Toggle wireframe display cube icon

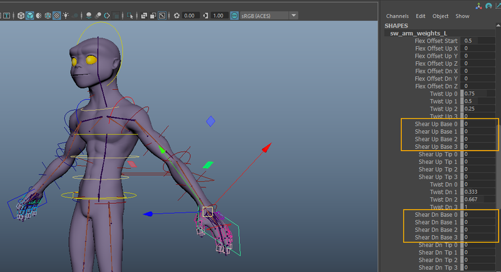21,15
